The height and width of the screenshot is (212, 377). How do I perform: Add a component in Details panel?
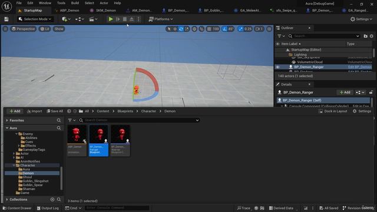coord(345,92)
